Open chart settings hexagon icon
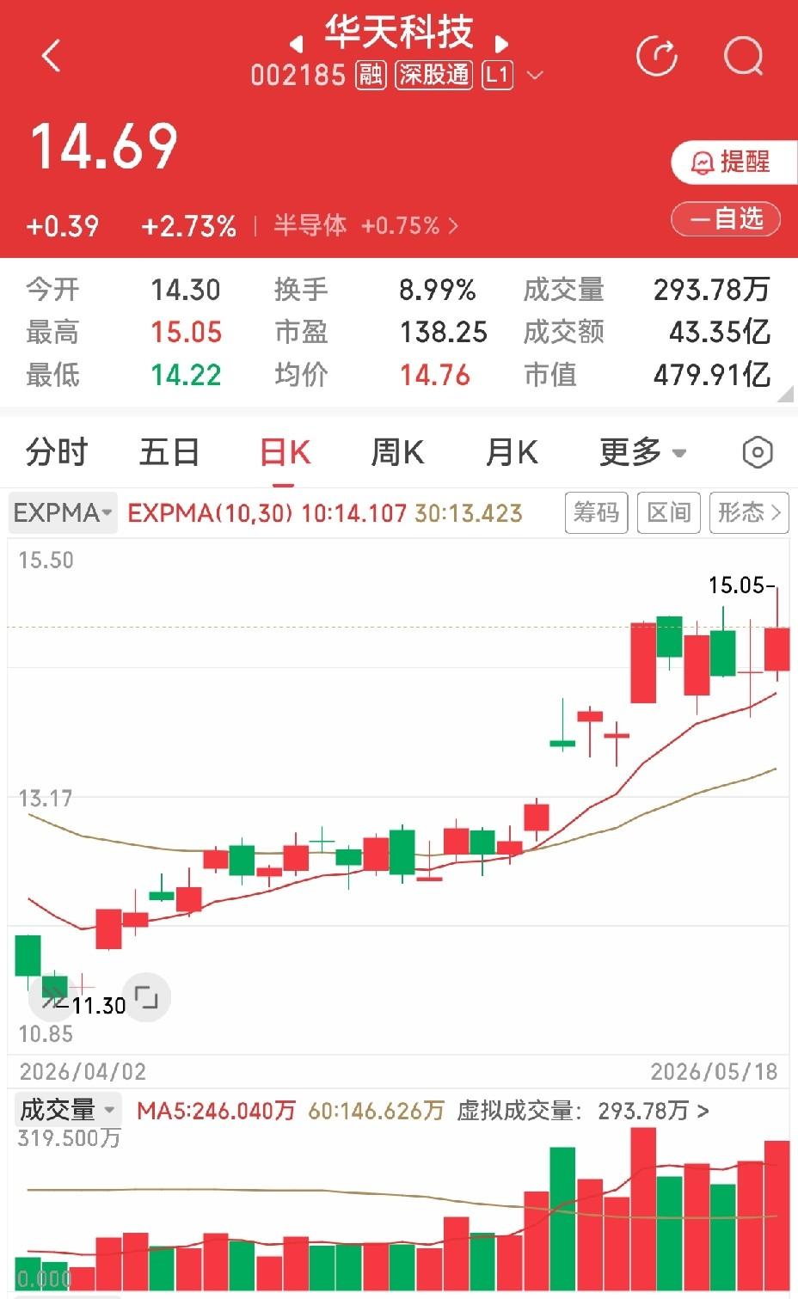The image size is (798, 1299). click(757, 452)
